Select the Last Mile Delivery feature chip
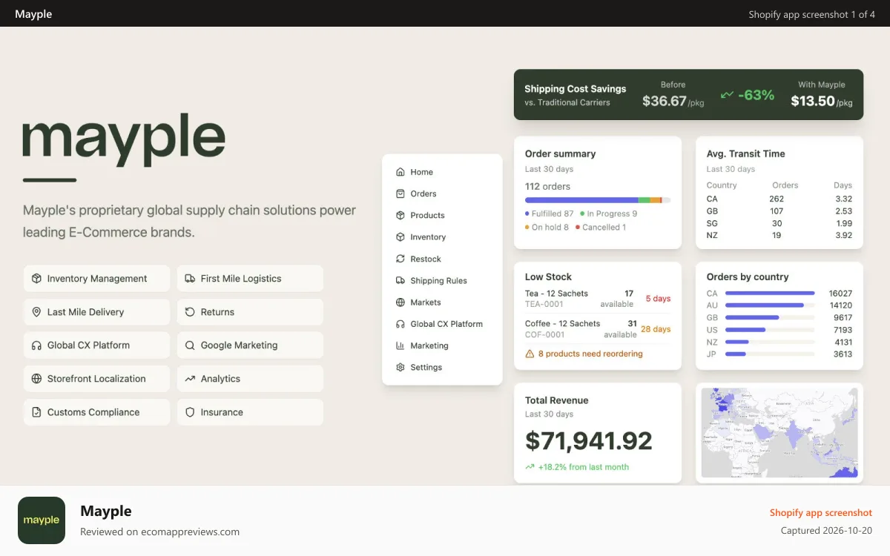 (97, 312)
